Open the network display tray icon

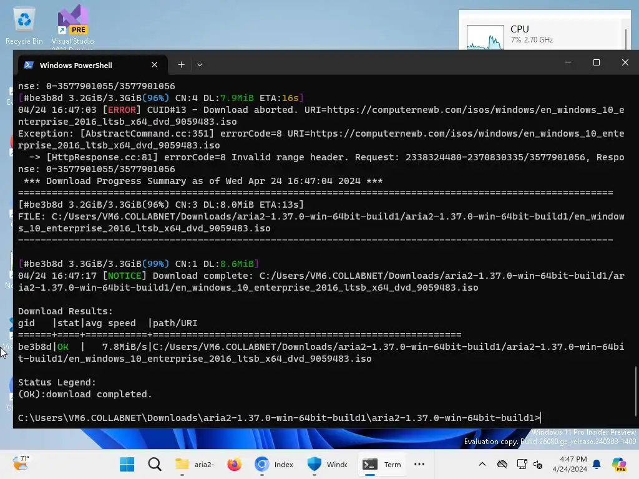(522, 464)
